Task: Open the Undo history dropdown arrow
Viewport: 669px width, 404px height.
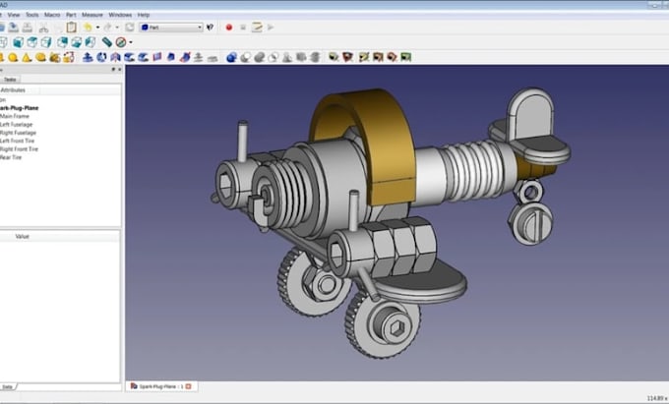Action: tap(97, 28)
